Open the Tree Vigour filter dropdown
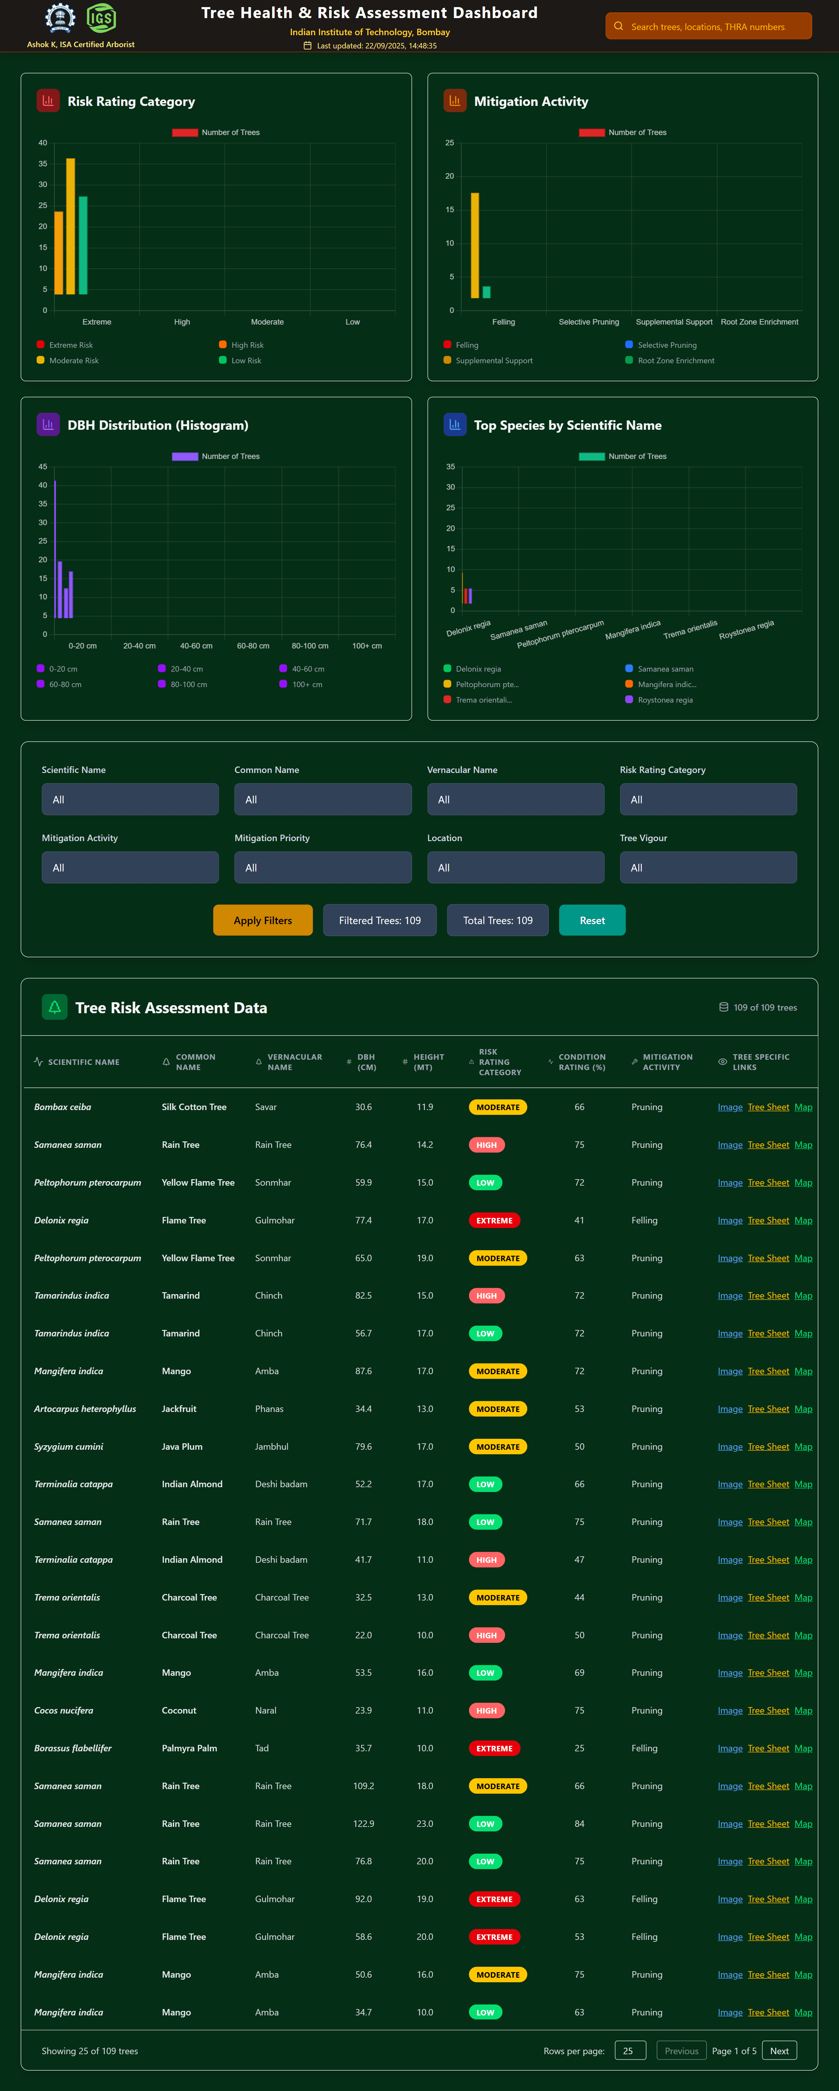Screen dimensions: 839x2091 (708, 868)
